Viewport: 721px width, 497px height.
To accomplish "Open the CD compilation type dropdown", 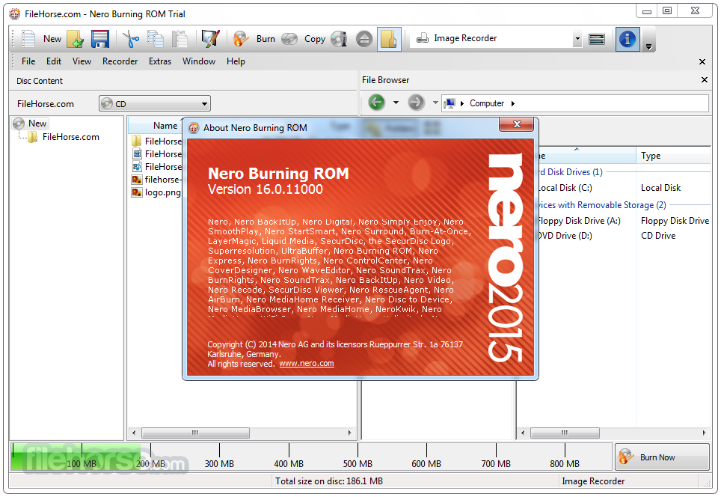I will 203,103.
